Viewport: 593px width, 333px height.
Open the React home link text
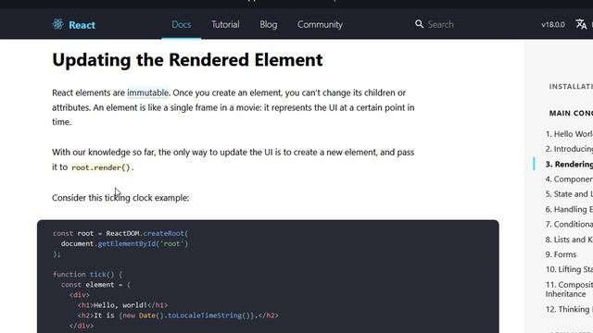(82, 25)
